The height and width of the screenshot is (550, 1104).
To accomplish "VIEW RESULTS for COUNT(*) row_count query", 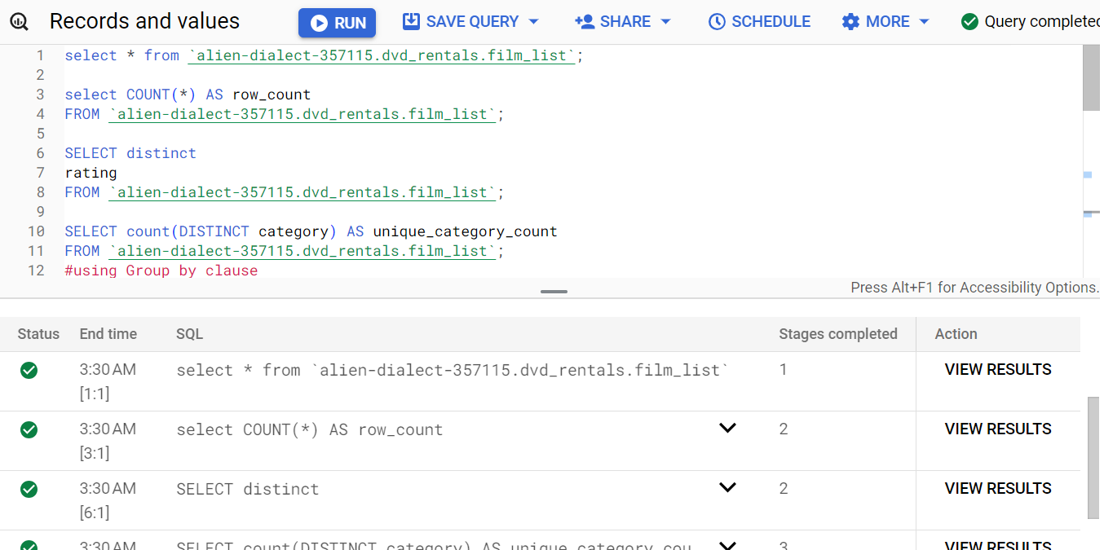I will 998,429.
